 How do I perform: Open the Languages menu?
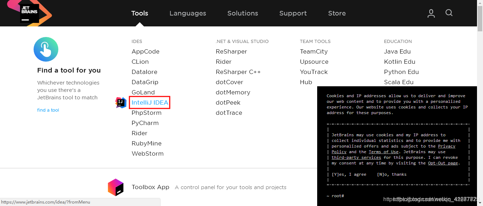click(188, 13)
